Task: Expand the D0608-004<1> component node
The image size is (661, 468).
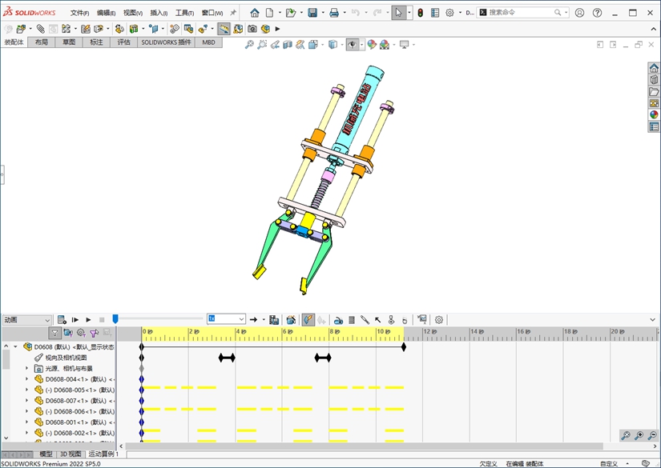Action: tap(26, 379)
